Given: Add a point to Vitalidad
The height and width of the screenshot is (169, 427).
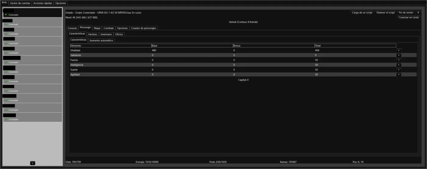Looking at the screenshot, I should click(x=399, y=50).
